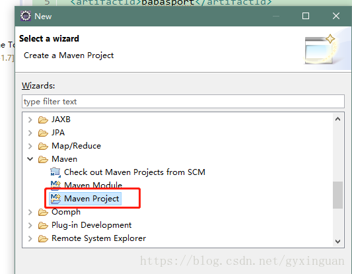Expand the Remote System Explorer category

click(30, 238)
